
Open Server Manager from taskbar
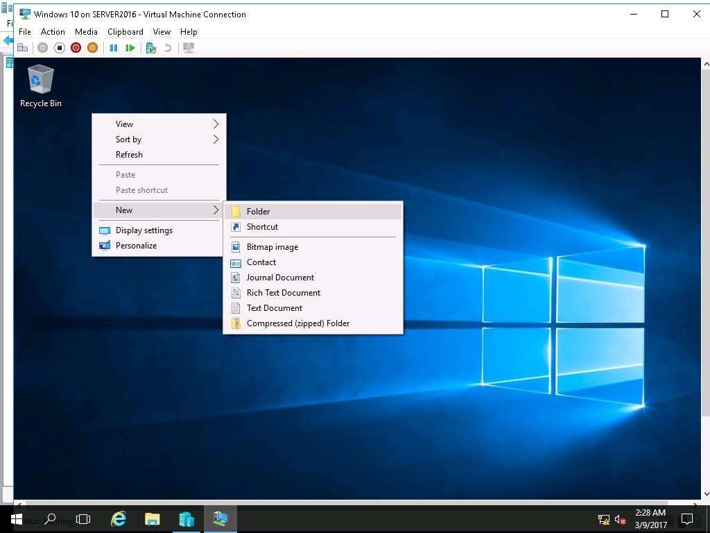point(186,519)
